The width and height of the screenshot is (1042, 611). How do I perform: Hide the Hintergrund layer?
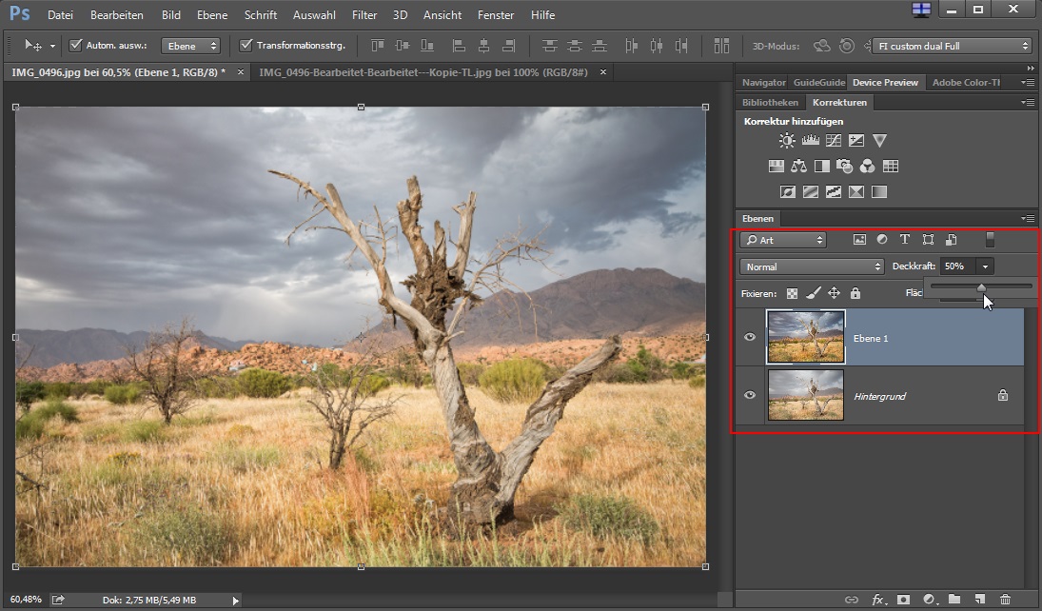pos(750,395)
